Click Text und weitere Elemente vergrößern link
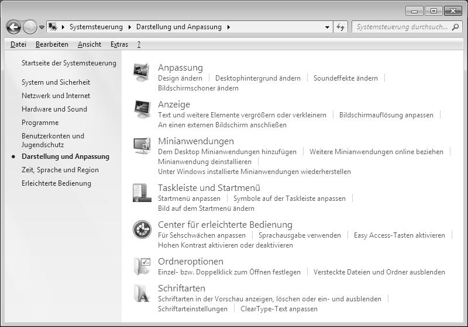Screen dimensions: 468x327 (x=242, y=115)
